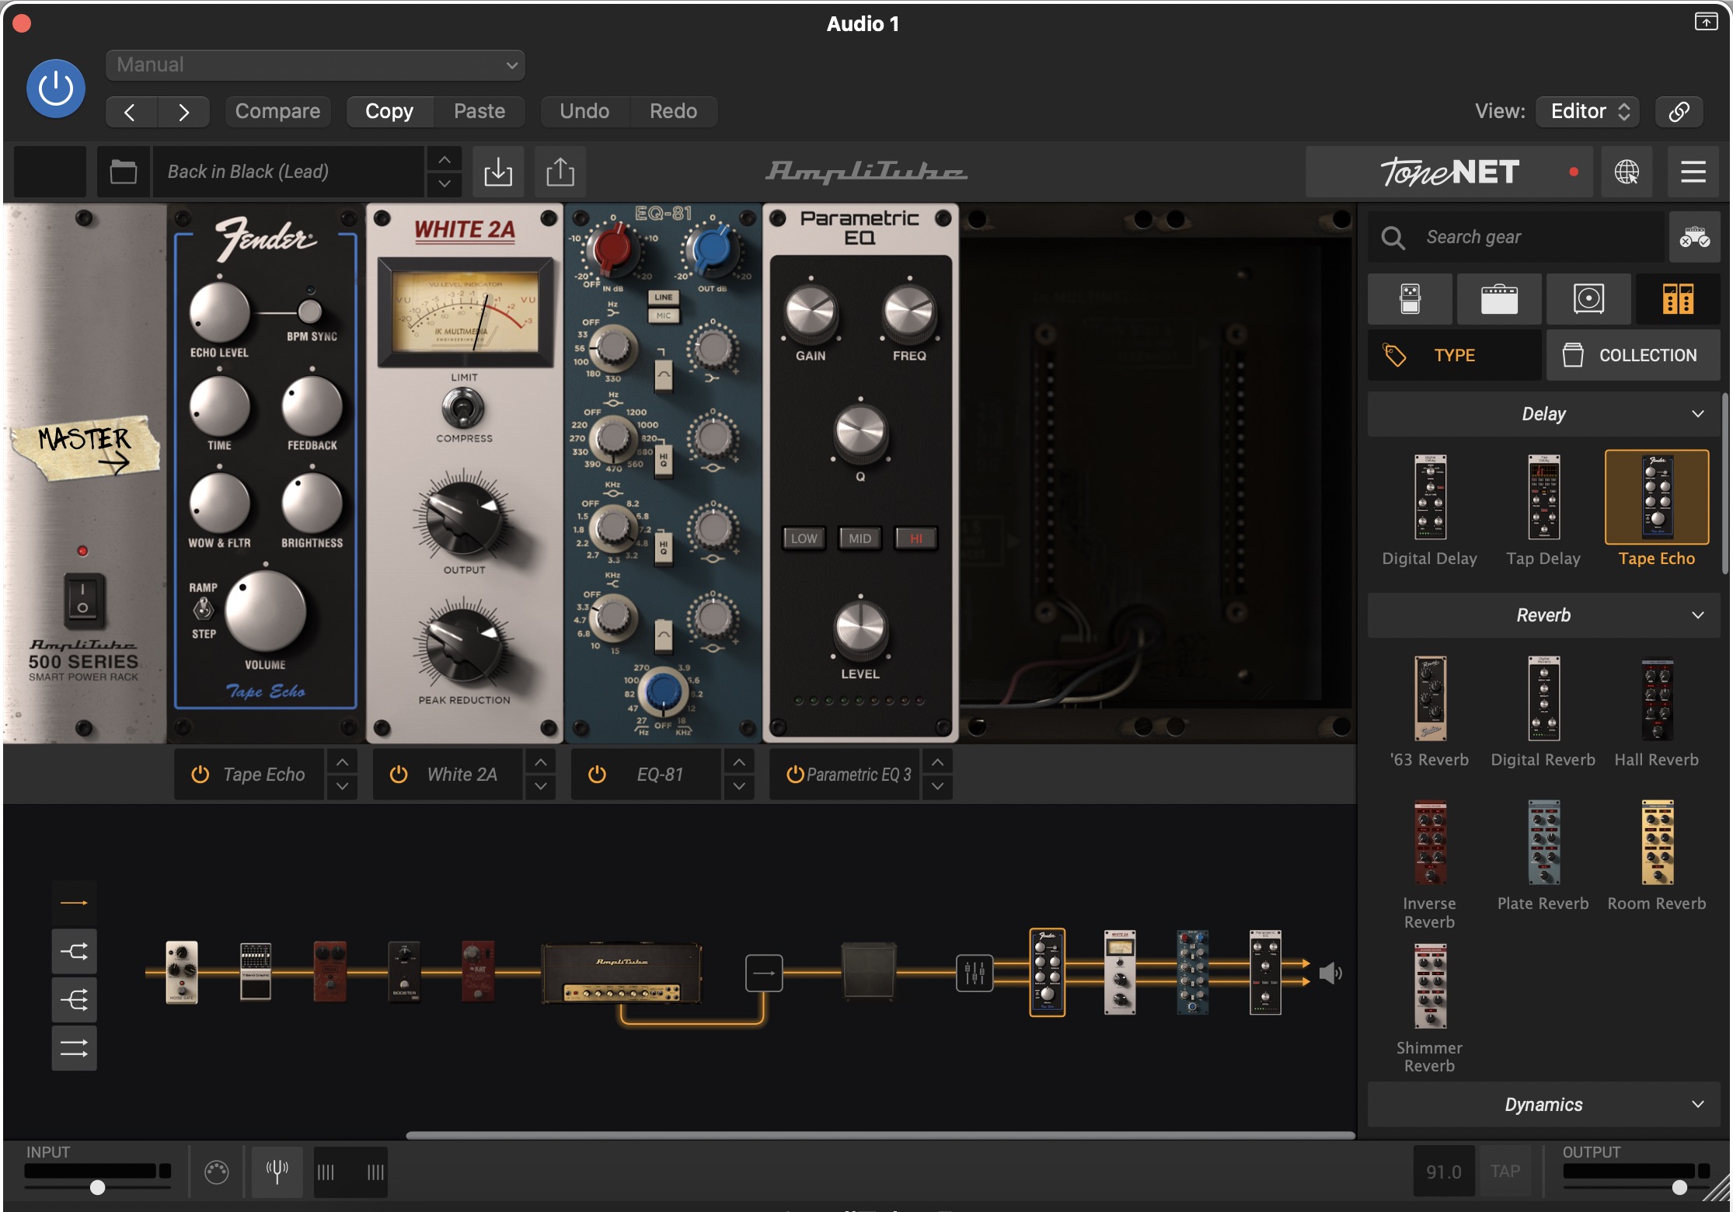Open the Manual preset dropdown
The image size is (1733, 1212).
[x=316, y=64]
